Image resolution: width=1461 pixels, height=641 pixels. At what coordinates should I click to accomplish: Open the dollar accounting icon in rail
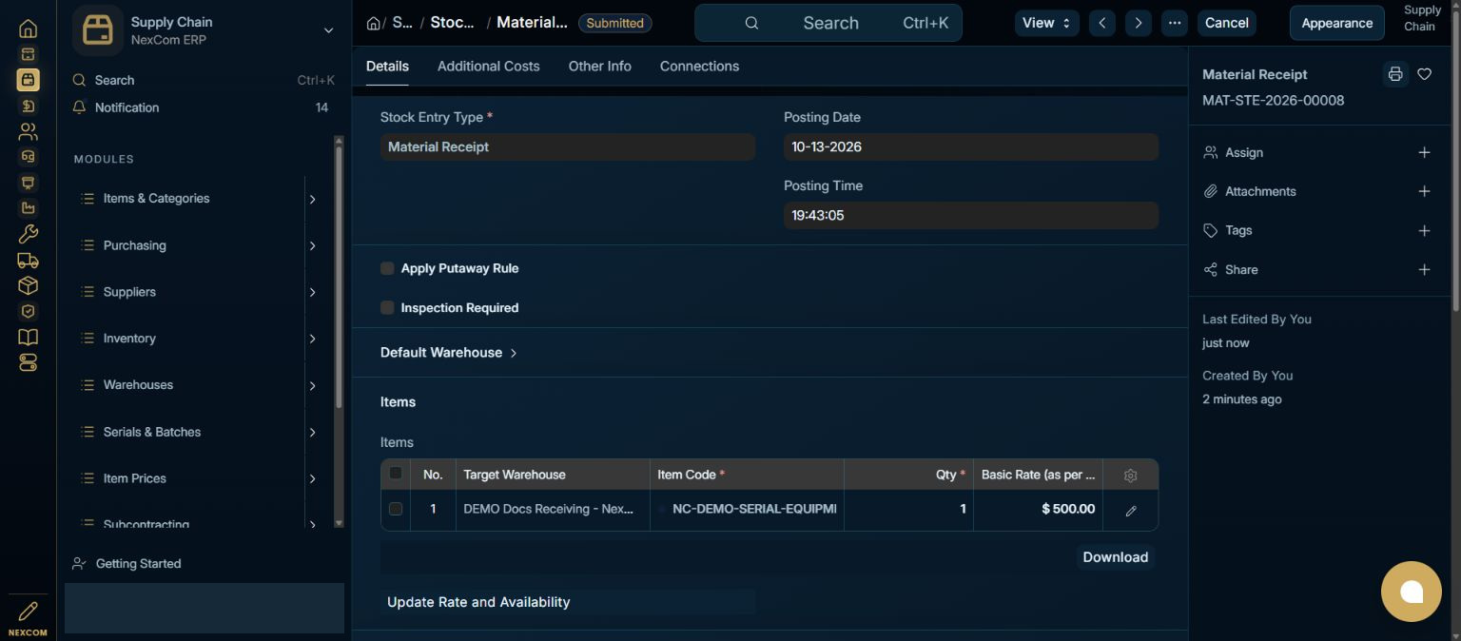pyautogui.click(x=28, y=106)
